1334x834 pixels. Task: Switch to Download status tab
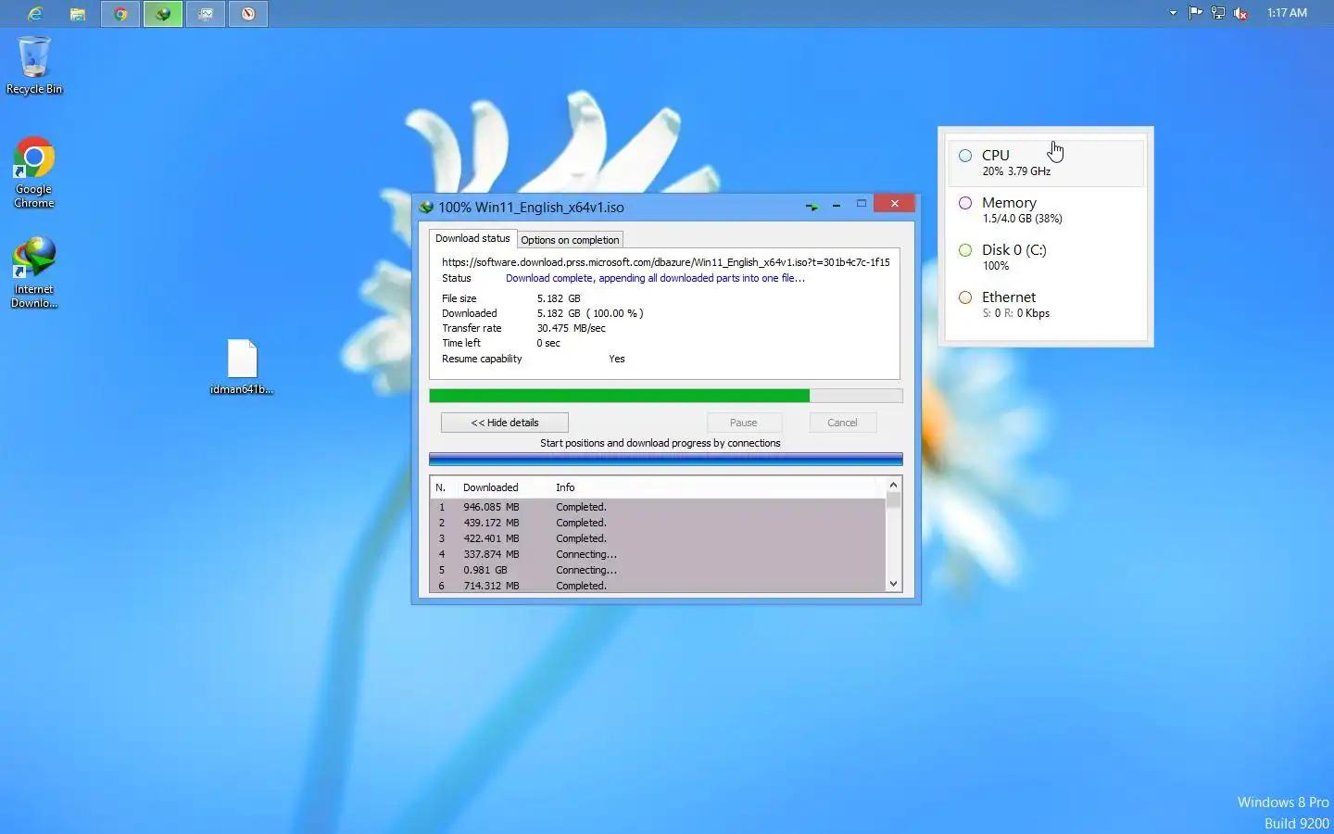(472, 238)
